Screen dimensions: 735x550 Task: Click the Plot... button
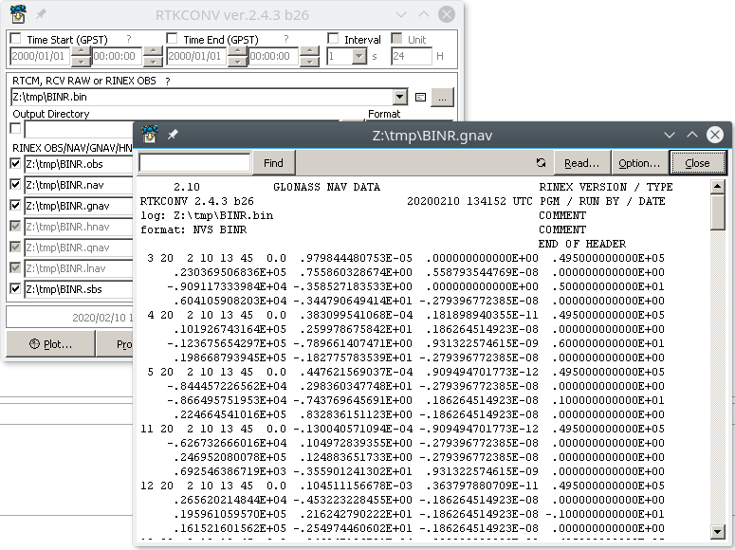pyautogui.click(x=50, y=344)
